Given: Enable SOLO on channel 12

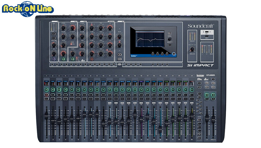Looking at the screenshot, I should [116, 99].
